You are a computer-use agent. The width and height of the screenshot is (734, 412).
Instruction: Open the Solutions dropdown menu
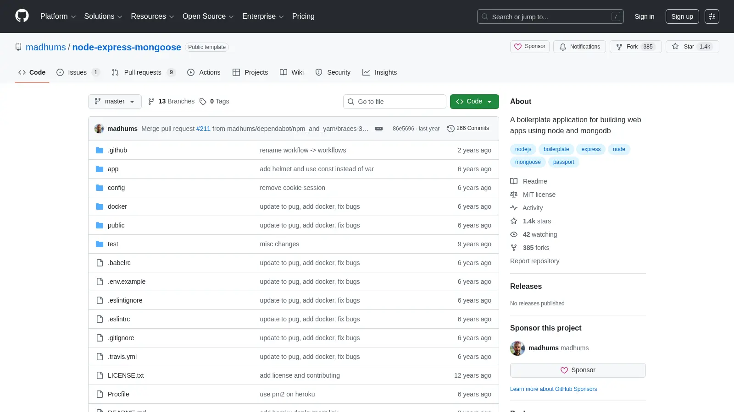point(103,16)
